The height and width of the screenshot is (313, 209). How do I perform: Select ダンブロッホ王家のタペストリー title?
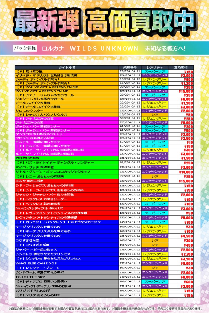pyautogui.click(x=67, y=134)
